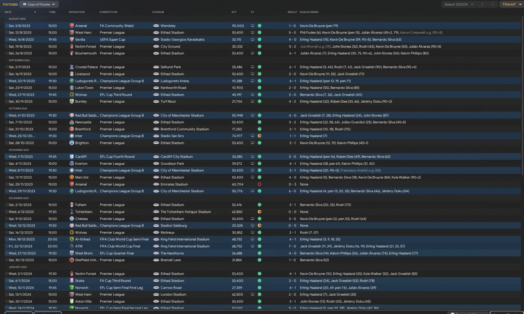Select the Sat, 2/9/2023 fixture row circle
This screenshot has height=314, width=524.
tap(7, 67)
